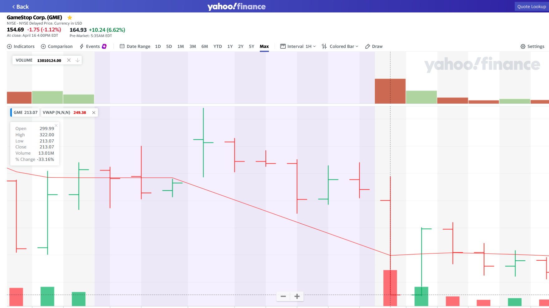Click the GME 213.07 legend label
The image size is (549, 308).
[25, 112]
